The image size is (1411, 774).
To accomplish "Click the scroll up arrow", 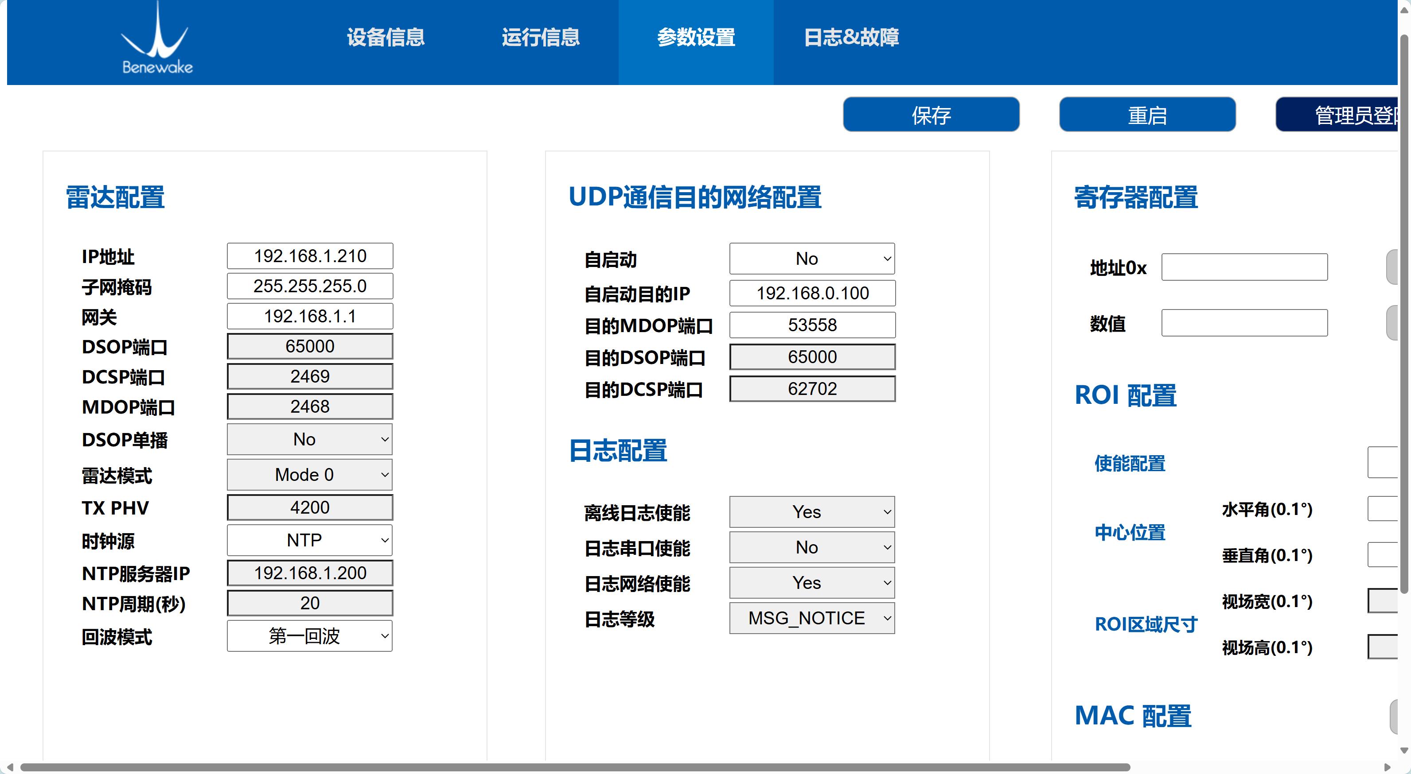I will [x=1404, y=10].
